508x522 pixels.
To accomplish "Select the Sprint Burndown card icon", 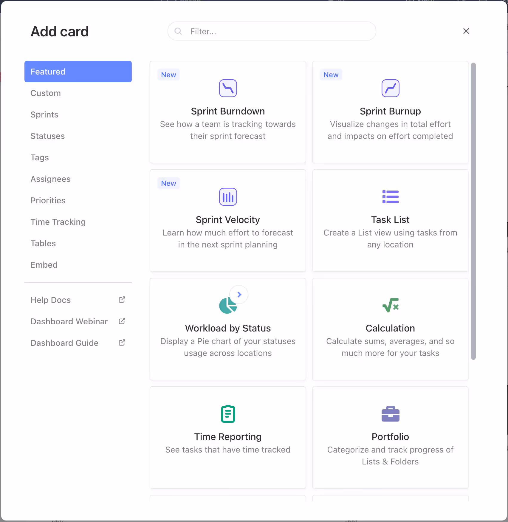I will click(228, 88).
